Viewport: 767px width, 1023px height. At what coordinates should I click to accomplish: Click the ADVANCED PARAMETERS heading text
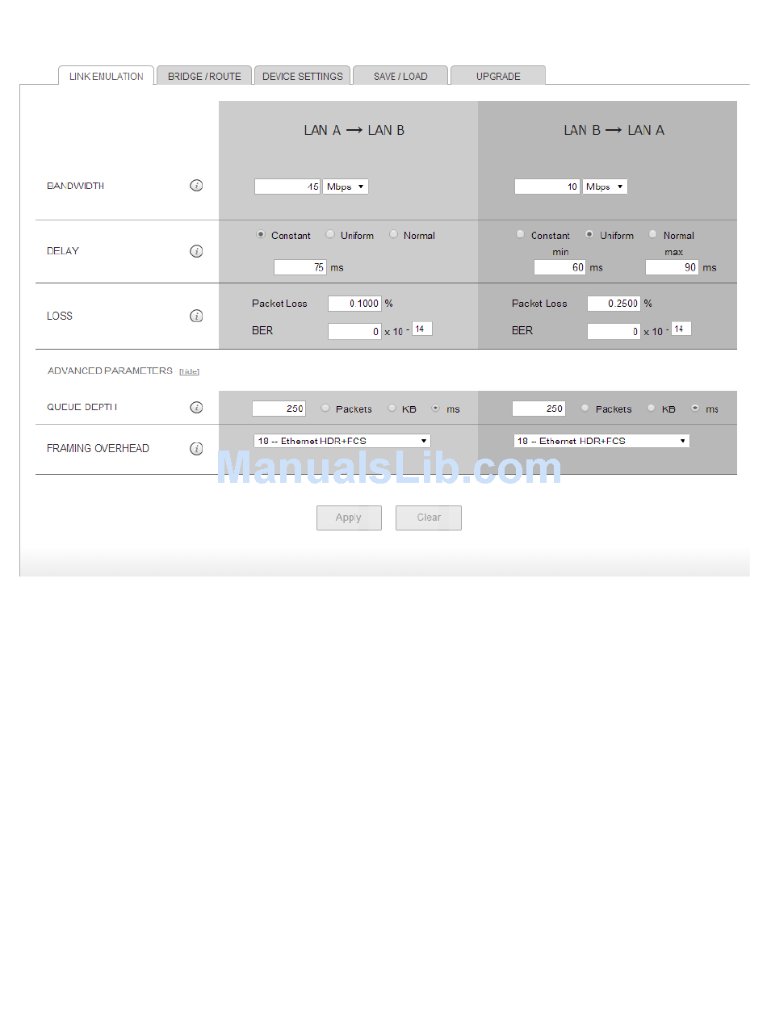[110, 371]
